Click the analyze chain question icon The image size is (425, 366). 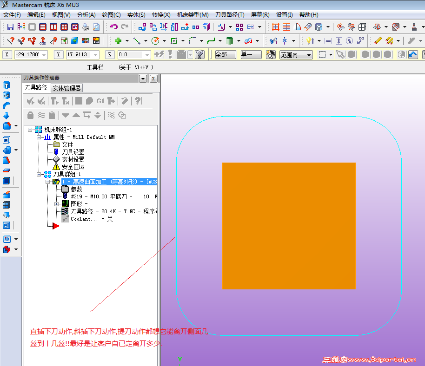tap(43, 41)
